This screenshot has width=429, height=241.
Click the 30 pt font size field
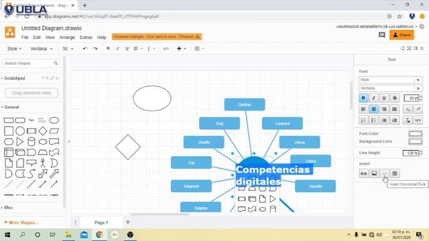(412, 98)
